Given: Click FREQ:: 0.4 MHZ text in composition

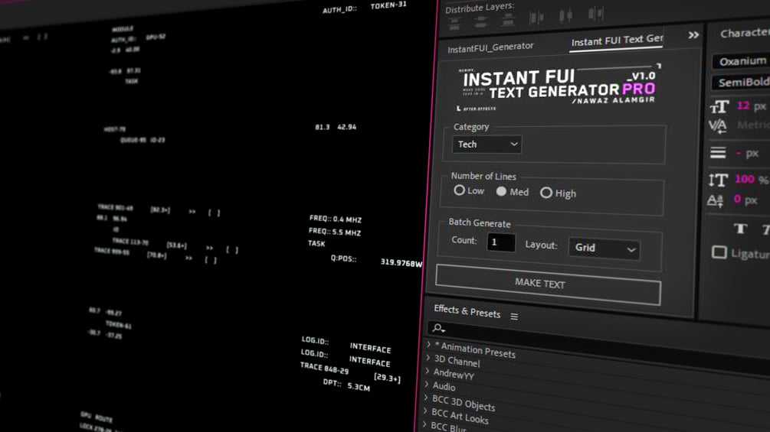Looking at the screenshot, I should click(x=336, y=219).
